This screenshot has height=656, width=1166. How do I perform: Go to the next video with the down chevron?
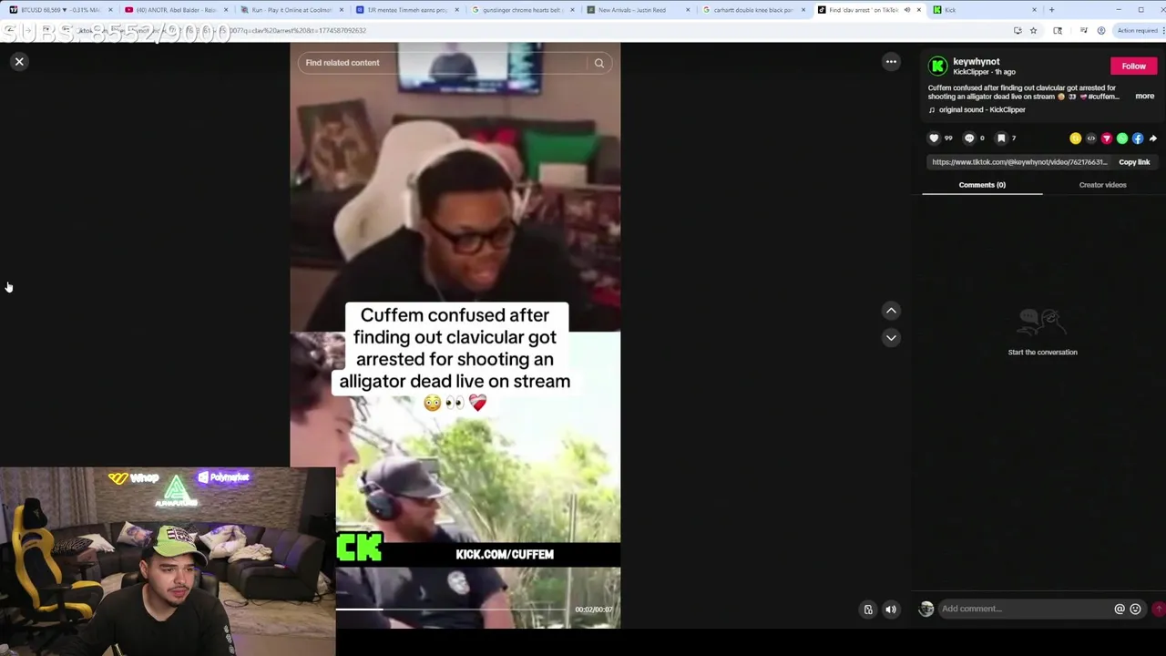(891, 337)
